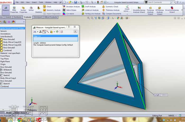
Task: Toggle units/precision in Measure dialog
Action: tap(40, 32)
